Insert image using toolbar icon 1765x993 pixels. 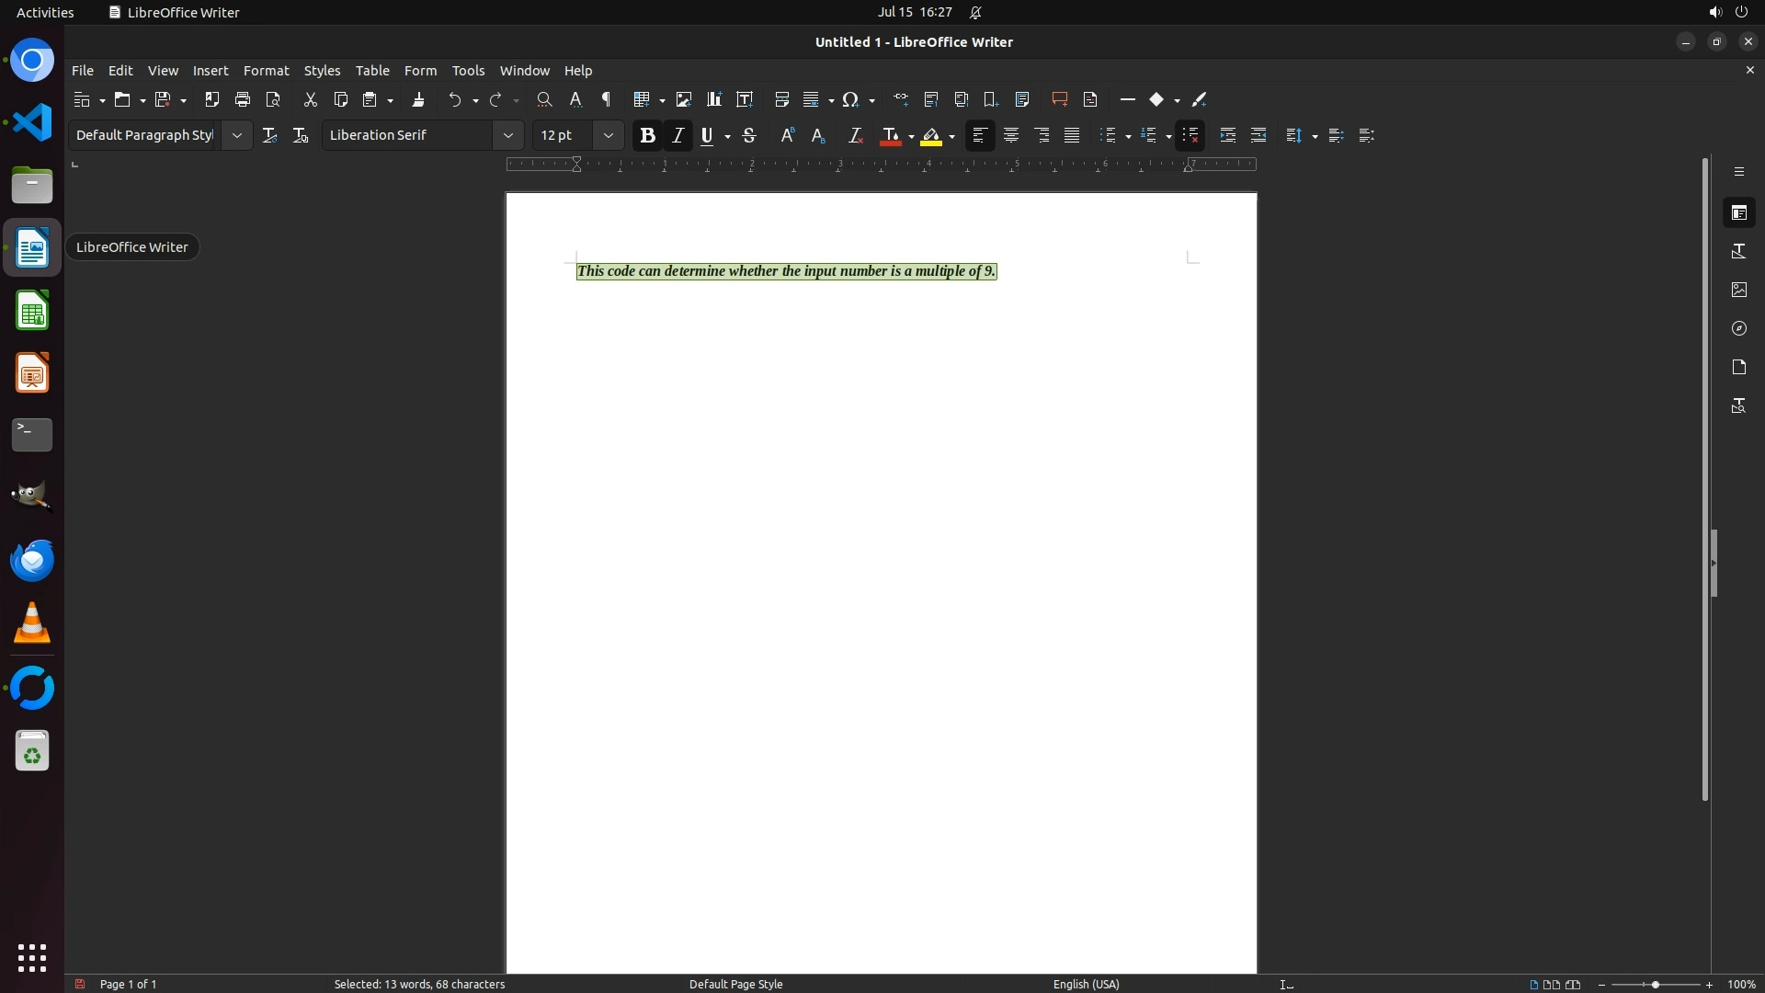point(683,99)
